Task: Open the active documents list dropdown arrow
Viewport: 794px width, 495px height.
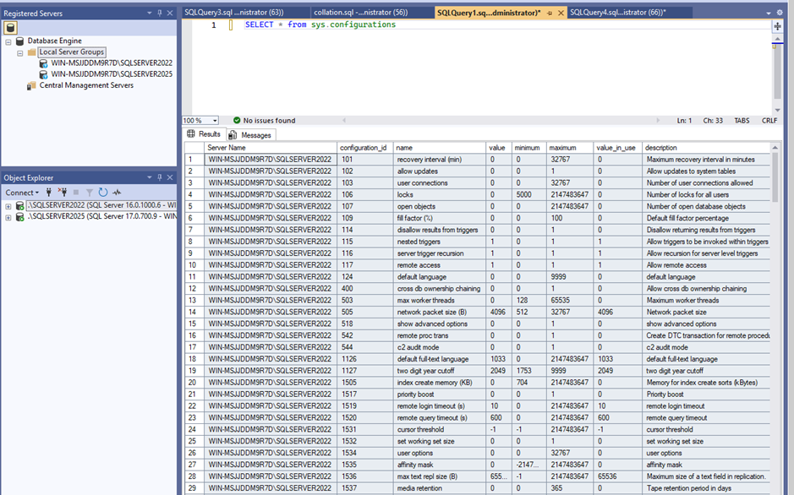Action: [x=769, y=14]
